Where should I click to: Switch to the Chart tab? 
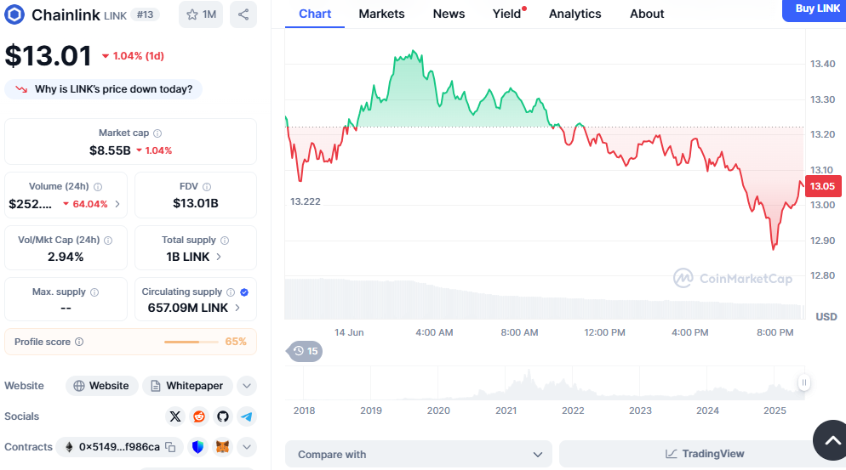[315, 14]
